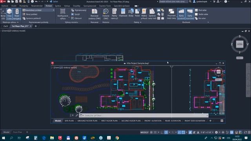Open Historie DWG tool
Image resolution: width=251 pixels, height=141 pixels.
click(105, 14)
